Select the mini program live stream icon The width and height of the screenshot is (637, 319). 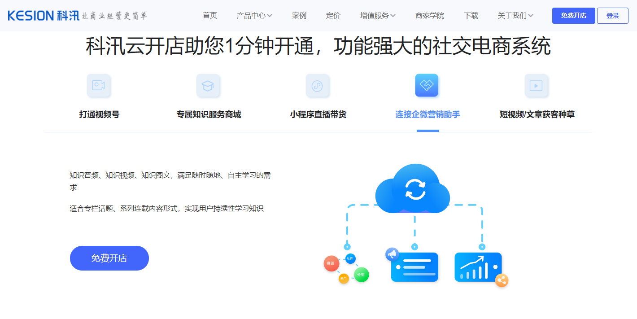point(317,85)
